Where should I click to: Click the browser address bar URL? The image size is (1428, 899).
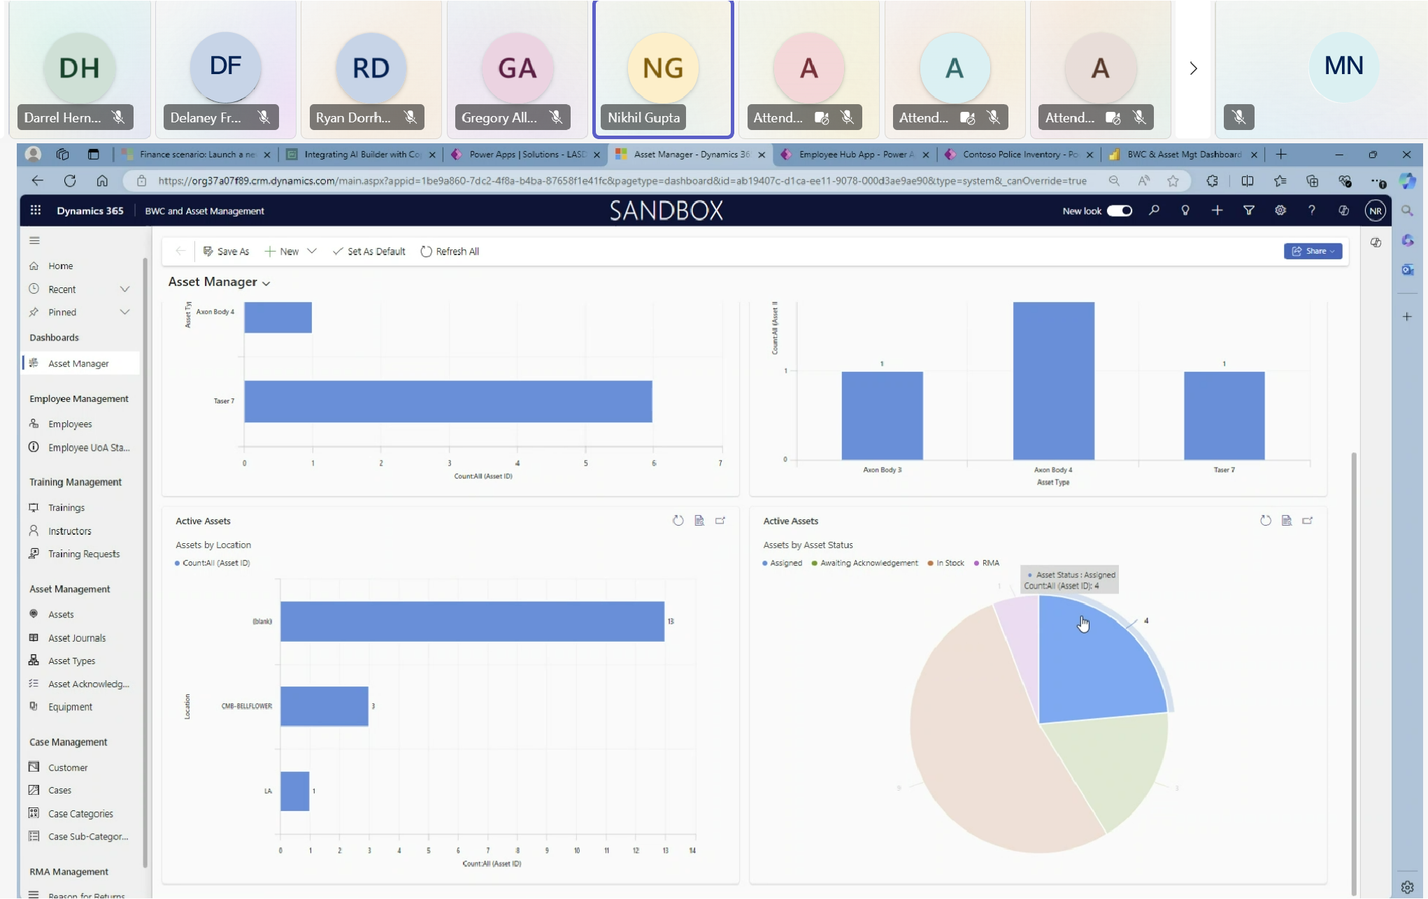click(622, 181)
